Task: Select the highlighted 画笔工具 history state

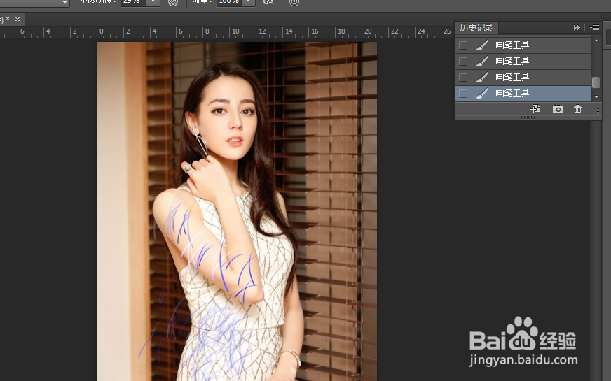Action: coord(523,93)
